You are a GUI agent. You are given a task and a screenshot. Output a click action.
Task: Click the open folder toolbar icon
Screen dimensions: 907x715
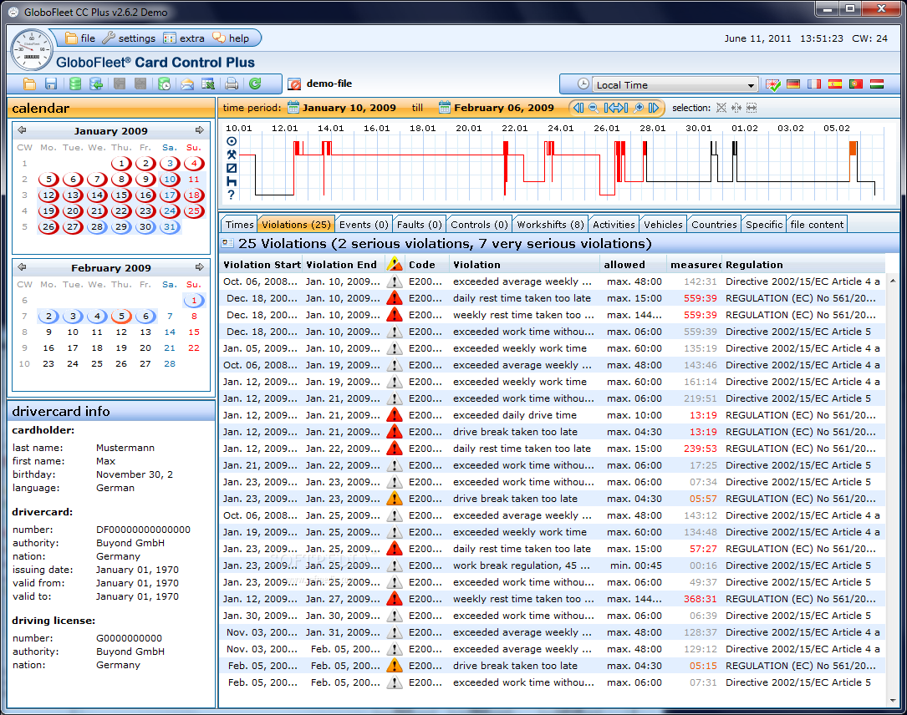pyautogui.click(x=29, y=84)
